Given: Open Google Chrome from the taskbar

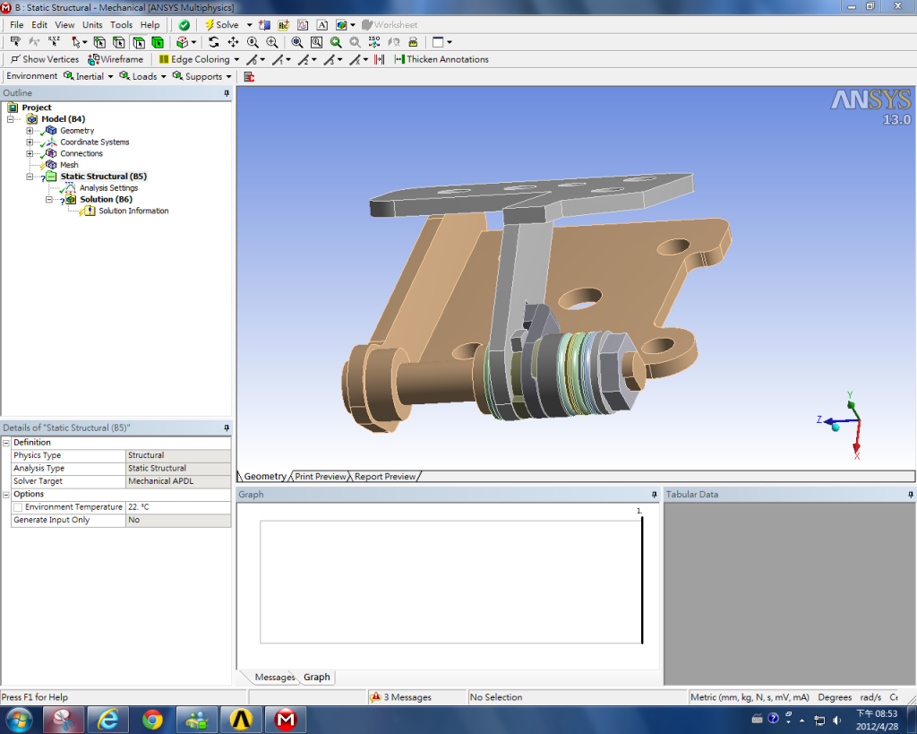Looking at the screenshot, I should pos(152,719).
